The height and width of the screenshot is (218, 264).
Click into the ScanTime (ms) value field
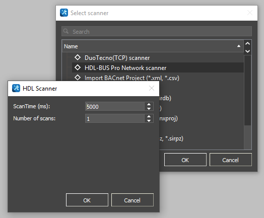pyautogui.click(x=115, y=106)
